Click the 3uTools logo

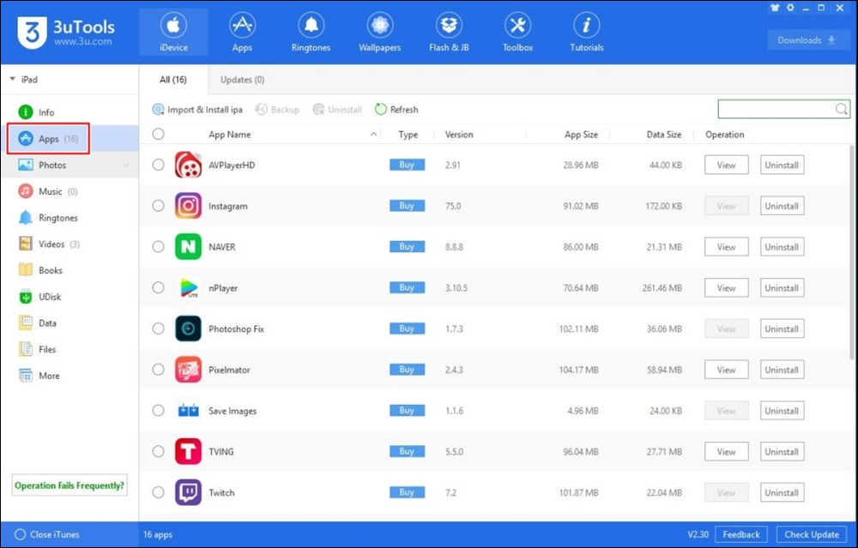click(x=66, y=32)
